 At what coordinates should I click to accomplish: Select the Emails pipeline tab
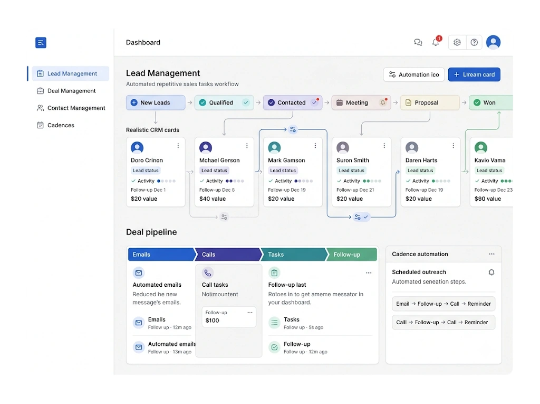[x=161, y=254]
